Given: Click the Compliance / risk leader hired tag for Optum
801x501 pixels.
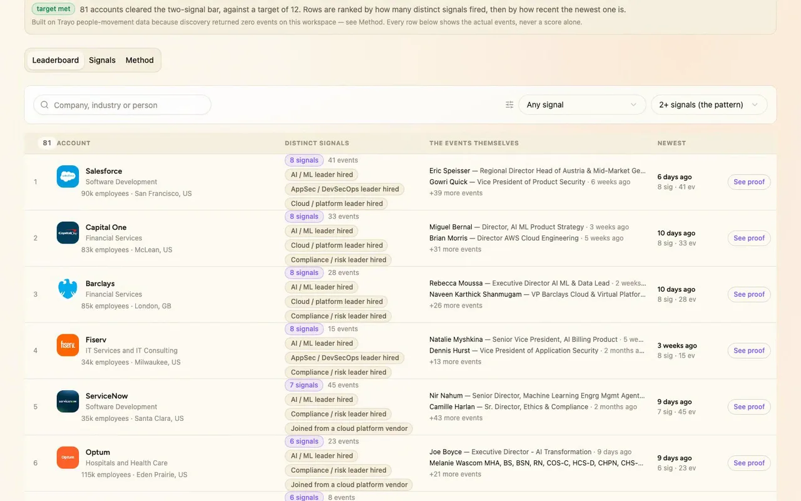Looking at the screenshot, I should tap(339, 470).
